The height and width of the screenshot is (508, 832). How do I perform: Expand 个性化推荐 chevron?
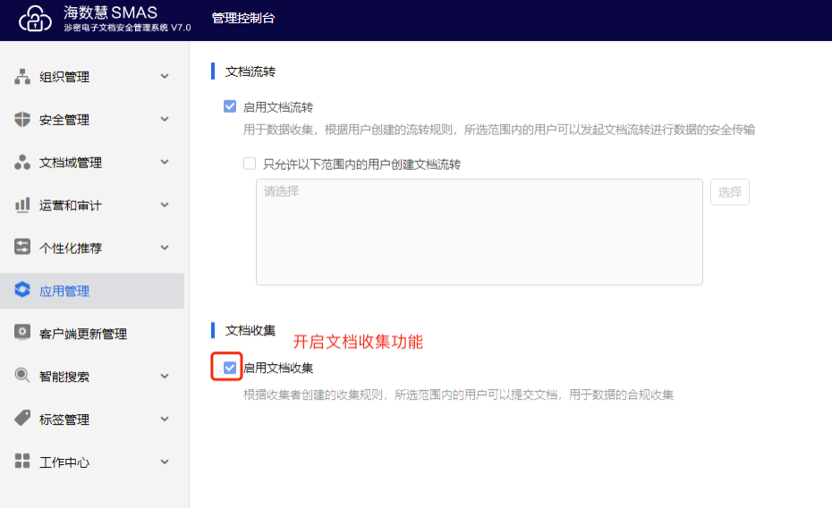pyautogui.click(x=165, y=248)
